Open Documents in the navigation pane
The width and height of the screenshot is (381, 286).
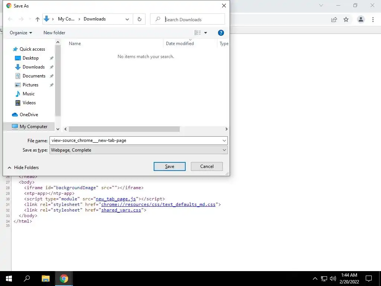point(34,76)
